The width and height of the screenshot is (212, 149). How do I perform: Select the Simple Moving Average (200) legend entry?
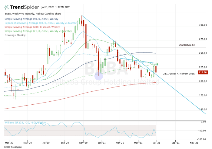click(32, 27)
